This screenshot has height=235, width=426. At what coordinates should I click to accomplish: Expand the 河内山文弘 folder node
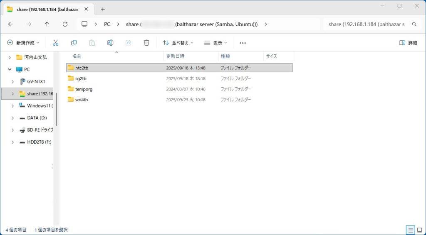[10, 57]
